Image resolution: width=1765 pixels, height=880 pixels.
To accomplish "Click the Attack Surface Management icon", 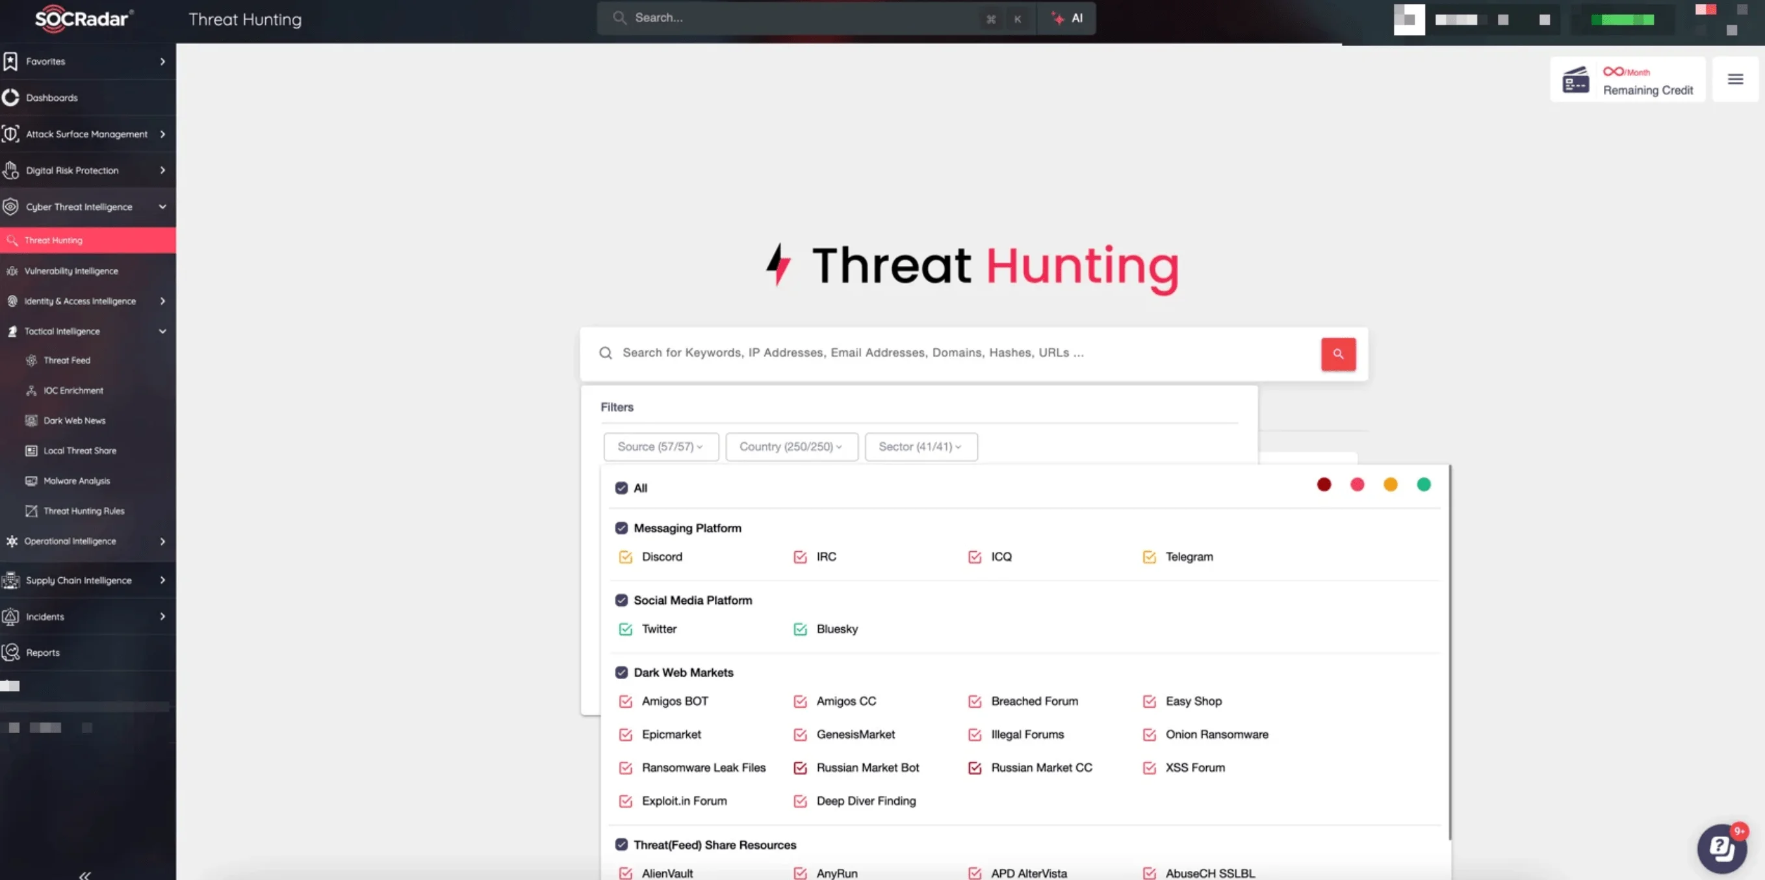I will pos(12,134).
